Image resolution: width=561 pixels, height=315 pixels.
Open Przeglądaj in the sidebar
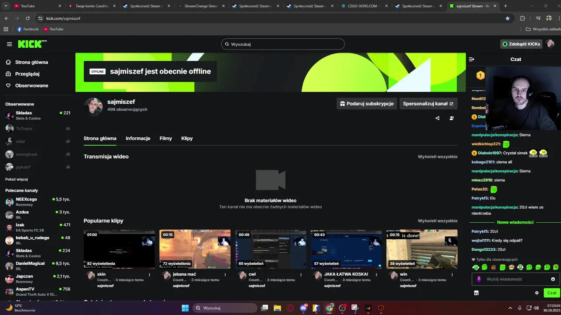pyautogui.click(x=27, y=74)
